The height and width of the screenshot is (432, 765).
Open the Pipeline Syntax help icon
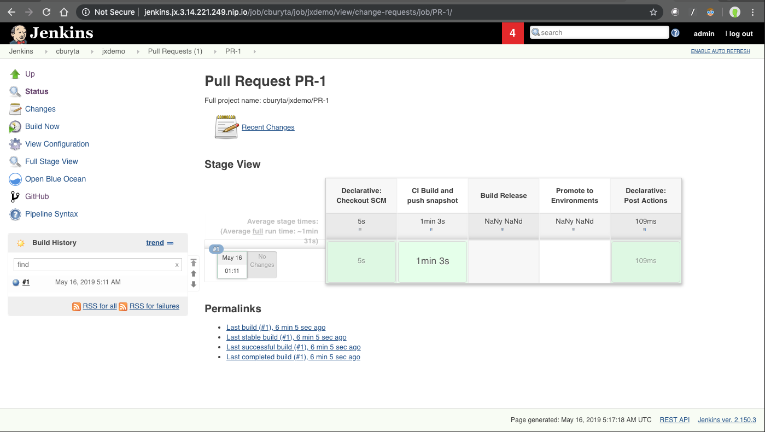pos(15,214)
